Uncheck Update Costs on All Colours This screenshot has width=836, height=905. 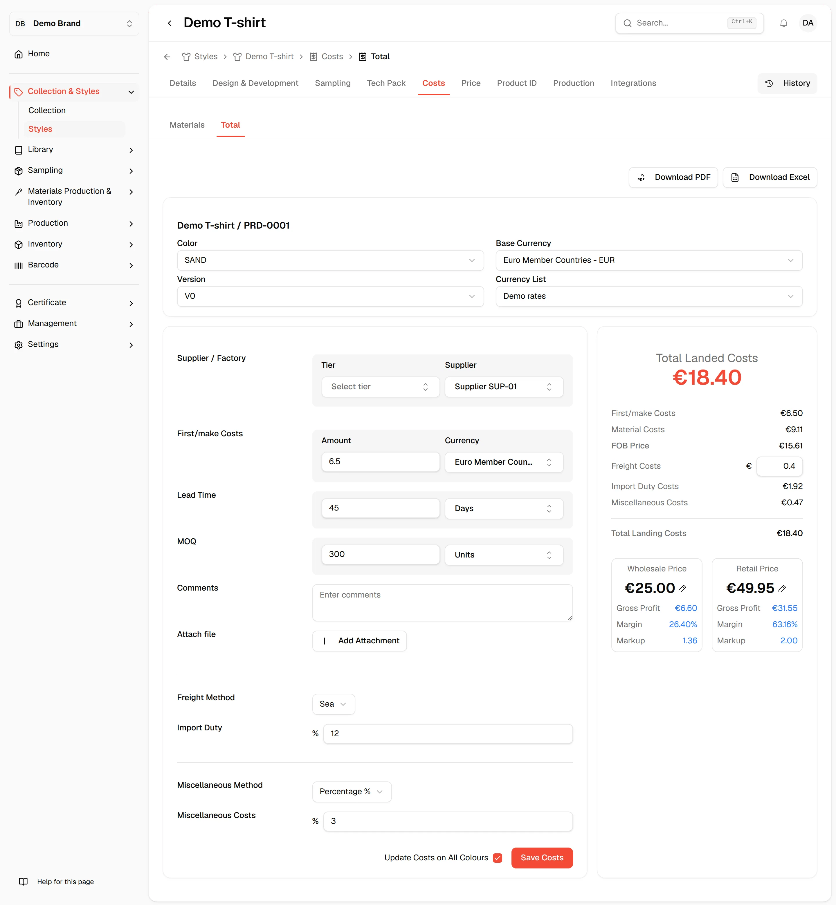pos(498,857)
